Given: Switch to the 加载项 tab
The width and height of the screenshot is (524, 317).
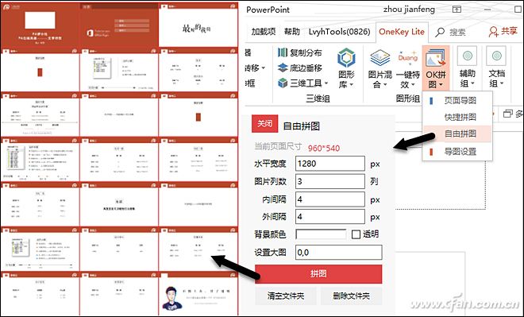Looking at the screenshot, I should click(x=264, y=32).
